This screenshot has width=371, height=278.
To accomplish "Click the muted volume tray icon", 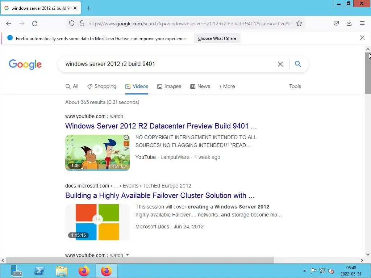I will pyautogui.click(x=331, y=271).
